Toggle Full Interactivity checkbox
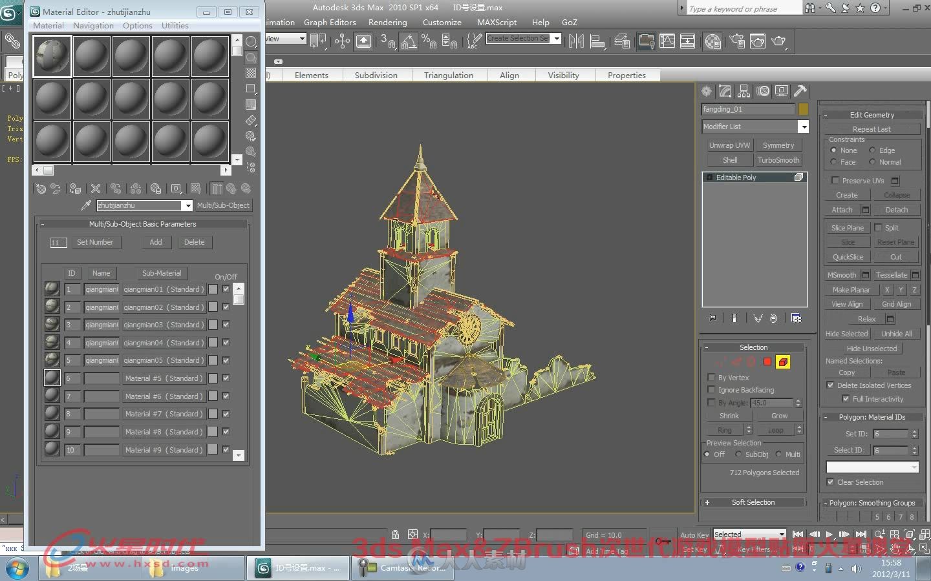This screenshot has width=931, height=581. point(846,399)
